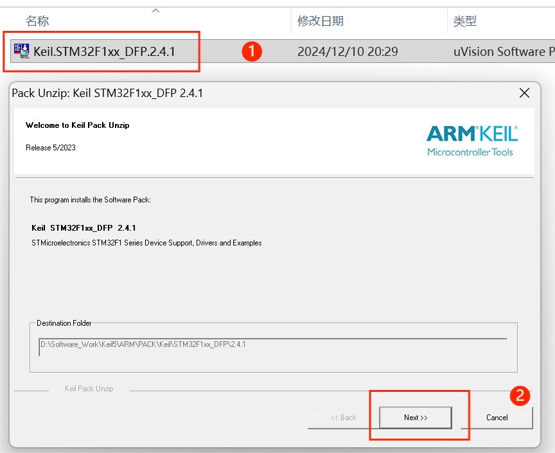Click inside the Destination Folder path field
This screenshot has width=555, height=453.
pos(273,347)
